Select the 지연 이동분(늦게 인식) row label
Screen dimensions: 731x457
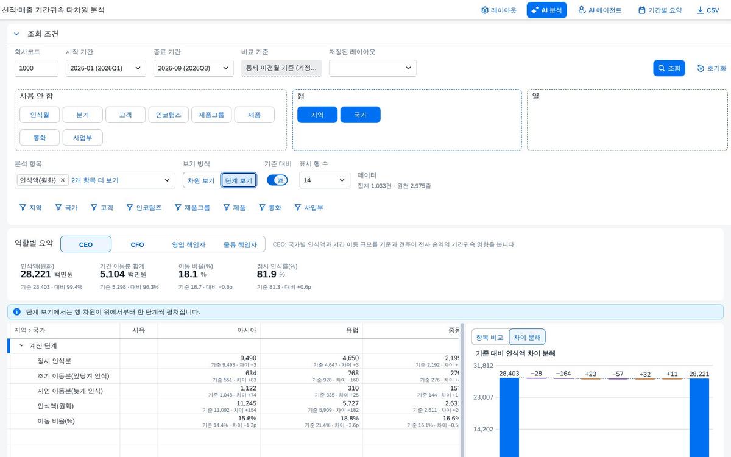69,391
